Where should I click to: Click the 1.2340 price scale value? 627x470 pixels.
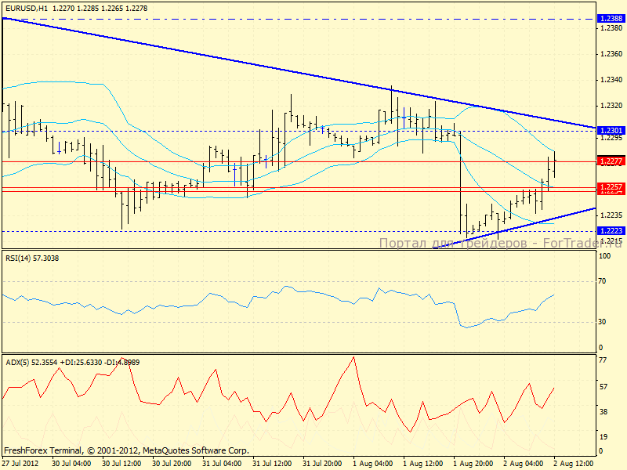click(x=611, y=80)
